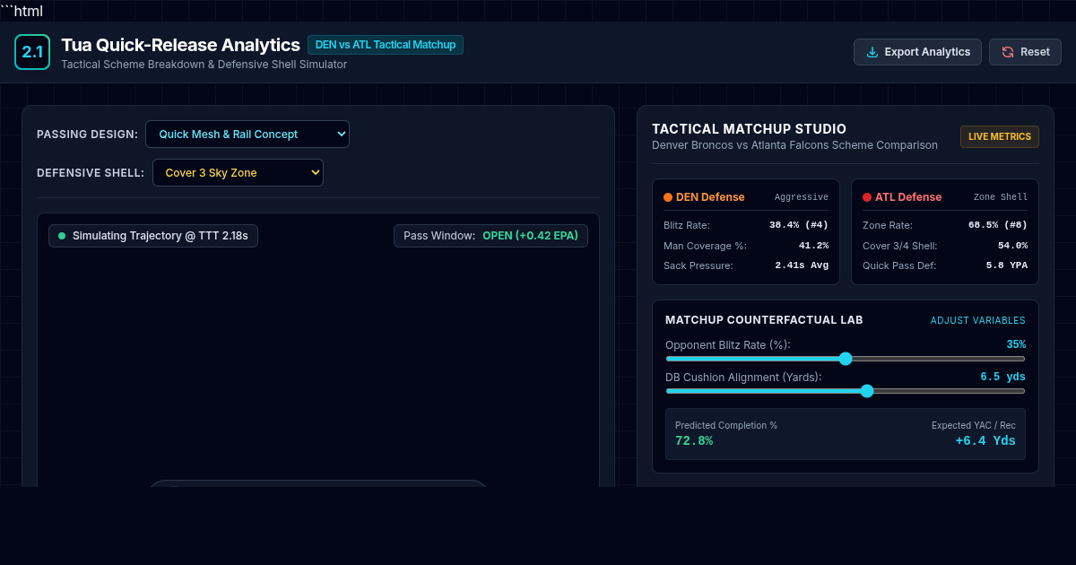Adjust the Opponent Blitz Rate slider

click(x=846, y=359)
